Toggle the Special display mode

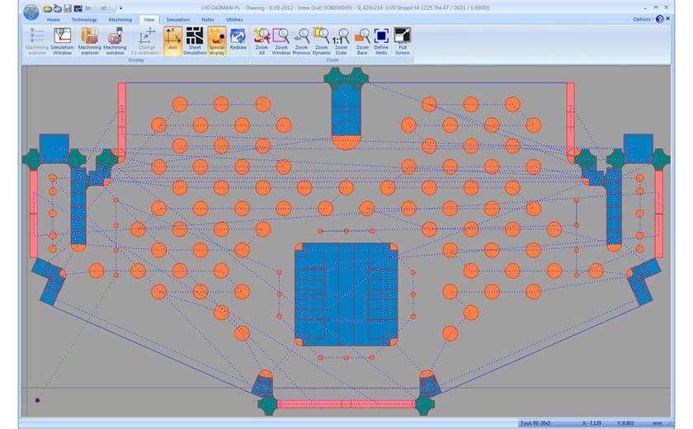point(216,40)
